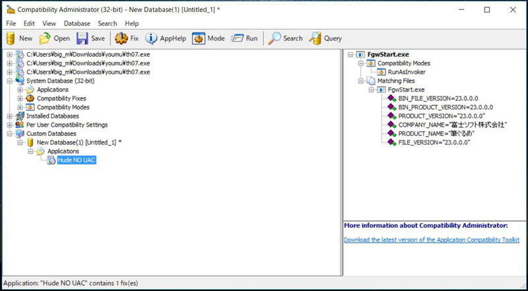Open the Search menu
The height and width of the screenshot is (291, 528).
108,24
